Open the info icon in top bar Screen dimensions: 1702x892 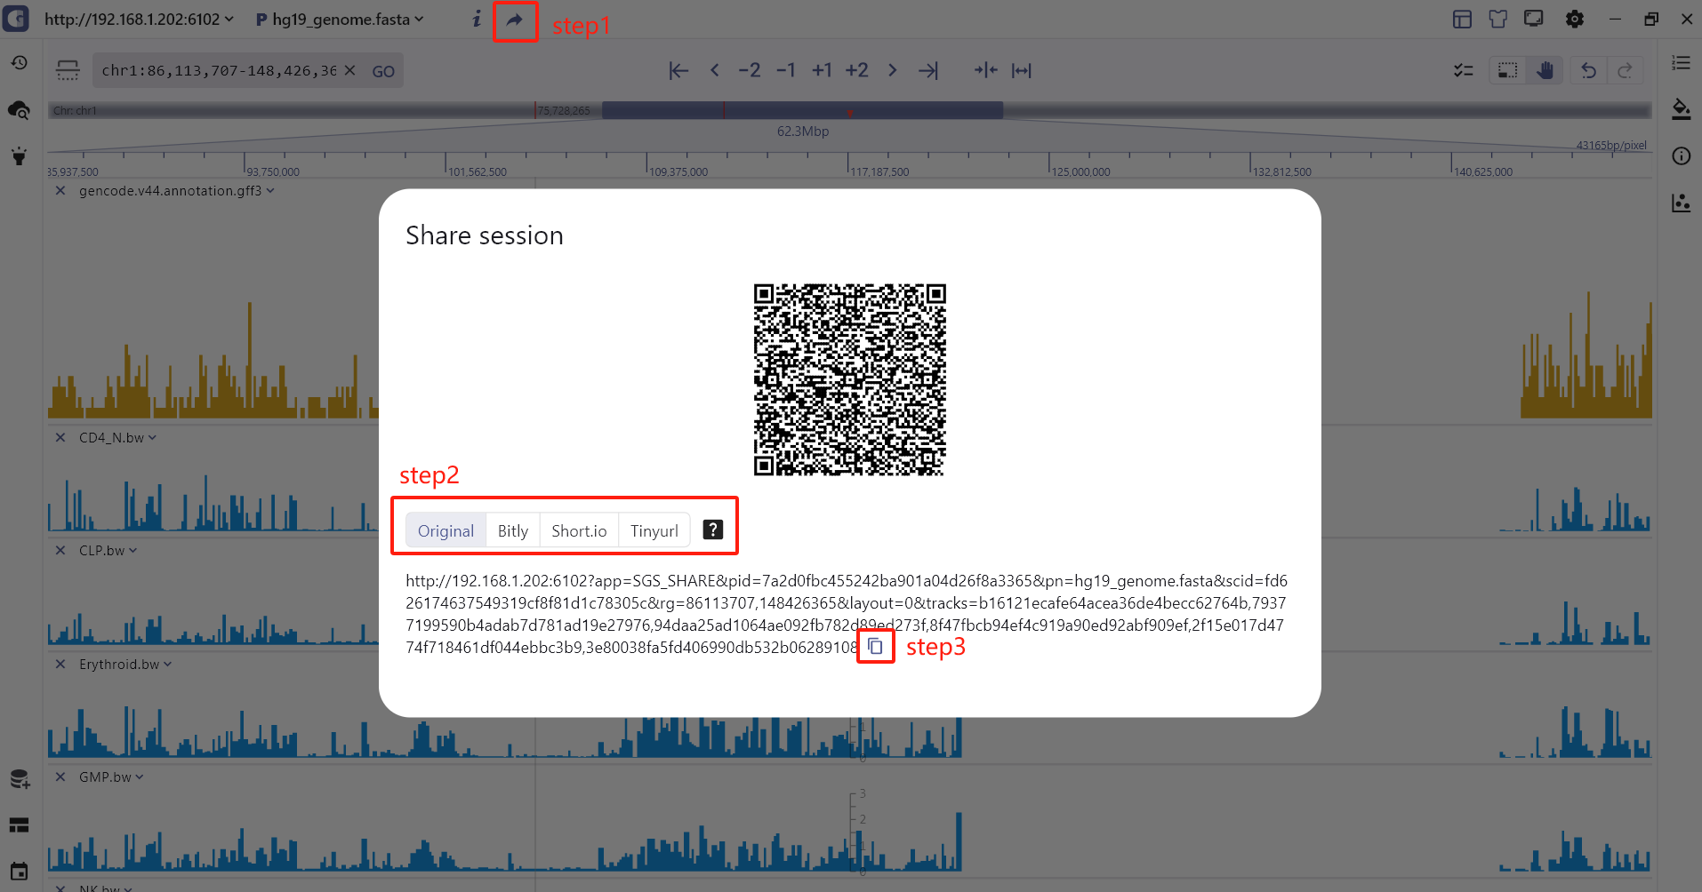[477, 19]
